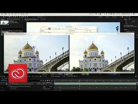Switch to the Audio panel tab
This screenshot has height=104, width=138.
point(130,19)
